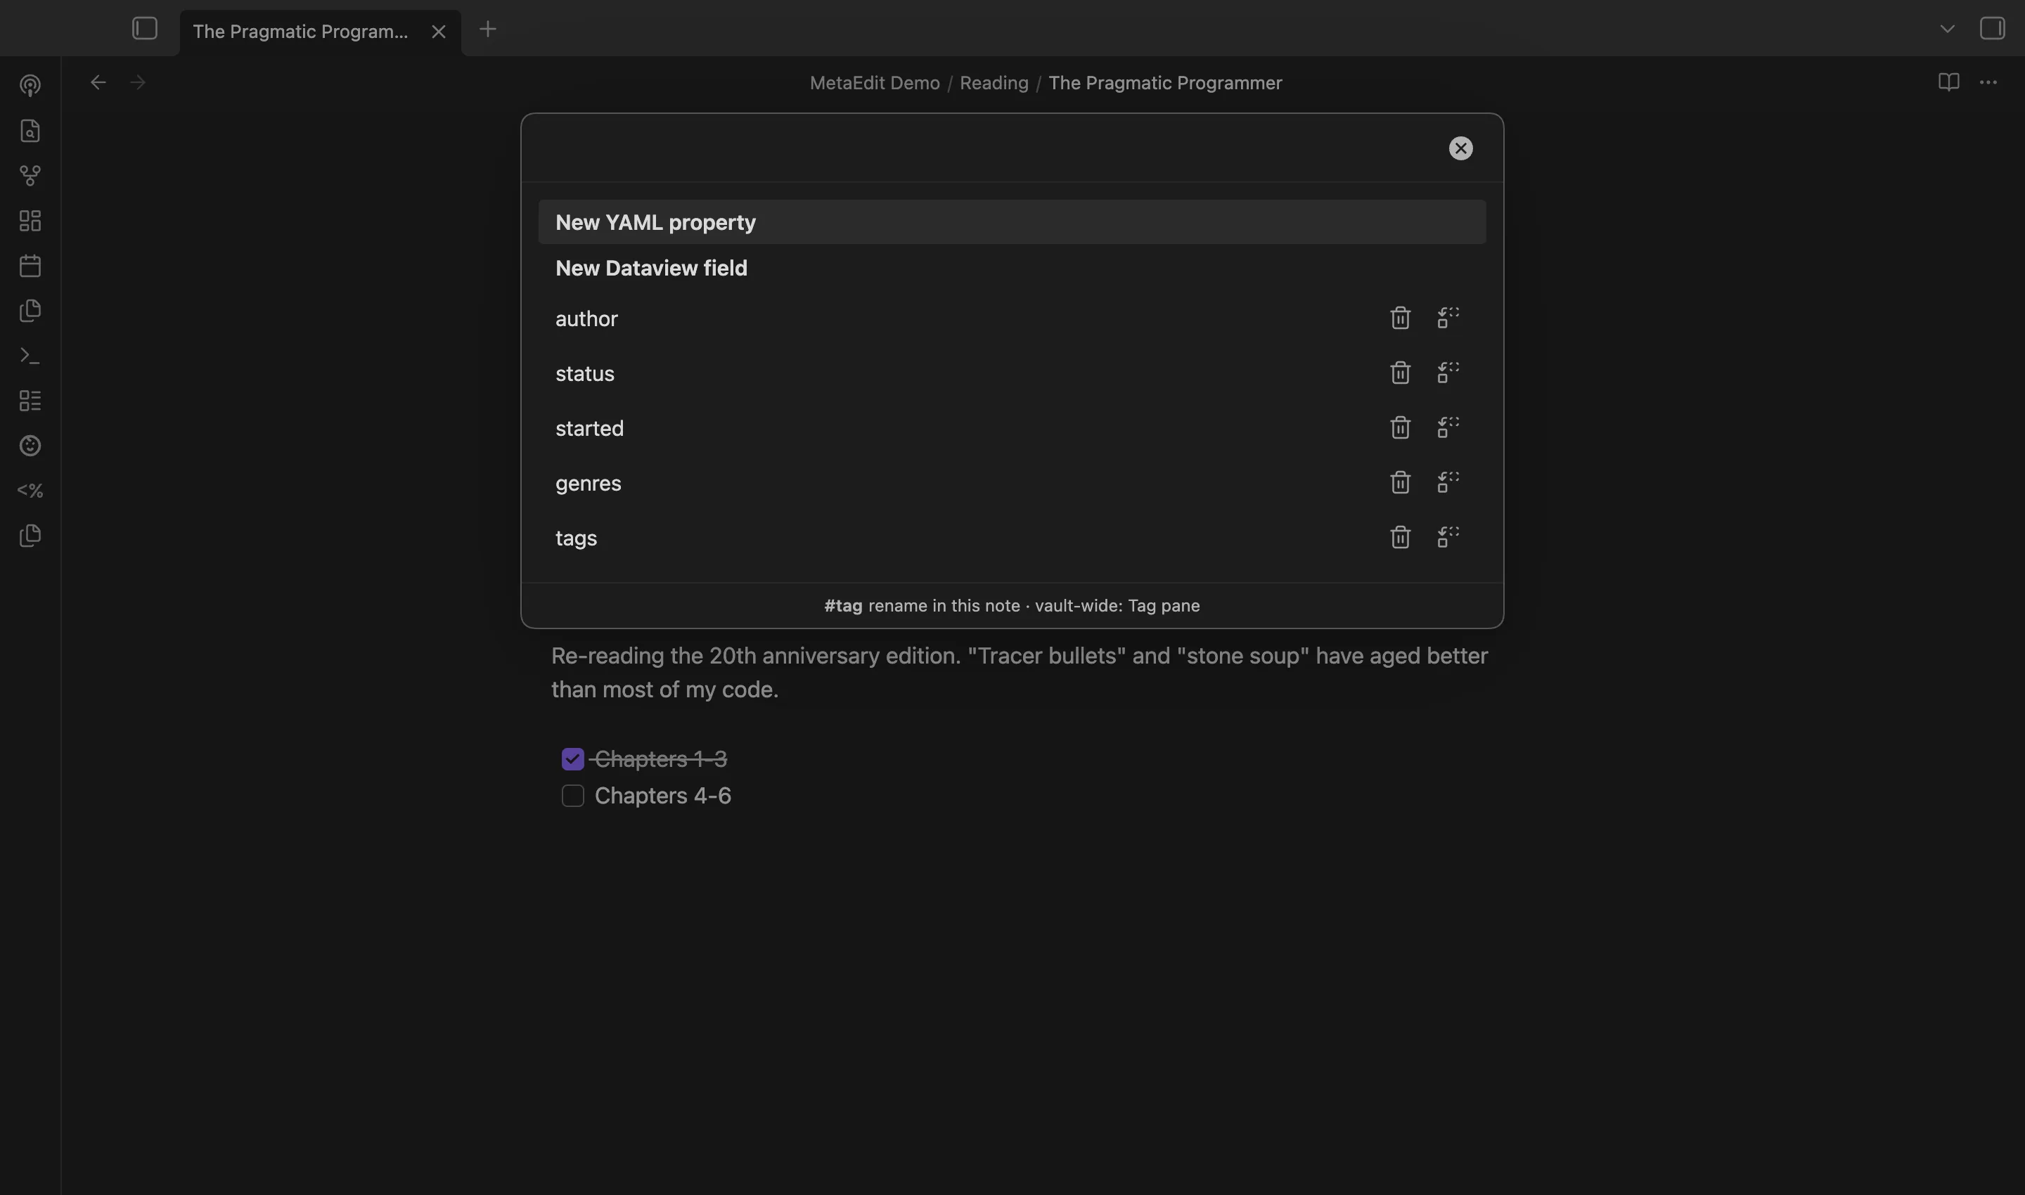2025x1195 pixels.
Task: Open the Reading folder in breadcrumb
Action: (994, 83)
